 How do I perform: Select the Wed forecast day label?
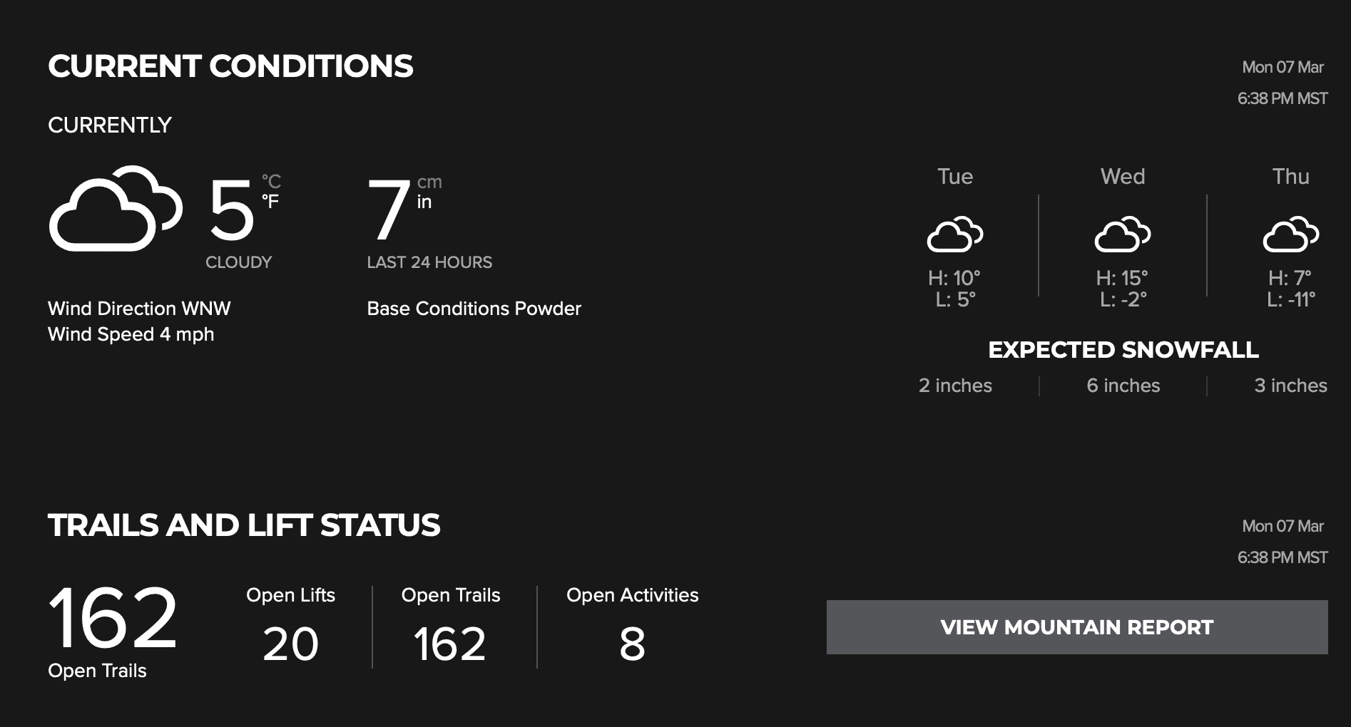click(x=1123, y=176)
